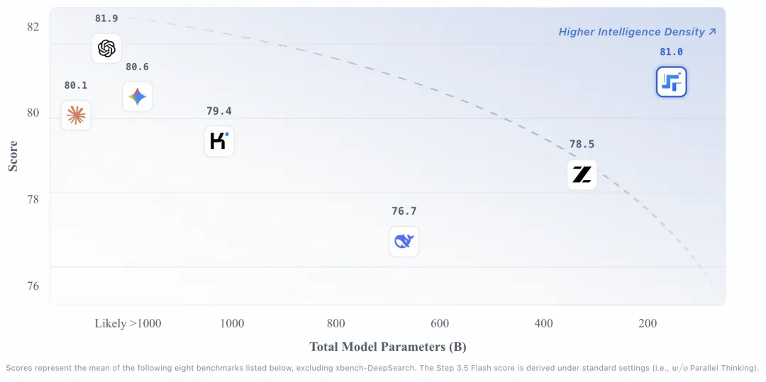The width and height of the screenshot is (766, 382).
Task: Select the Z.ai logo data point
Action: (582, 174)
